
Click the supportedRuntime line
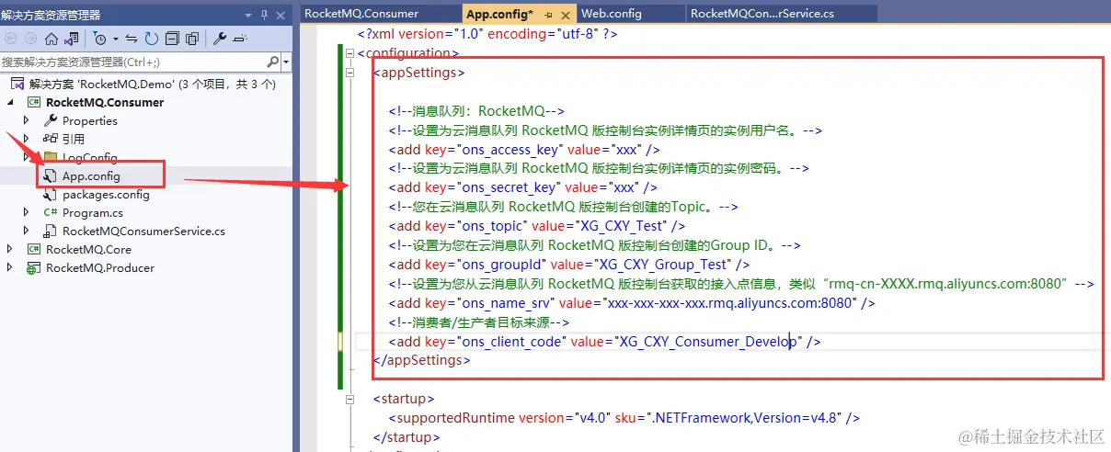point(624,417)
